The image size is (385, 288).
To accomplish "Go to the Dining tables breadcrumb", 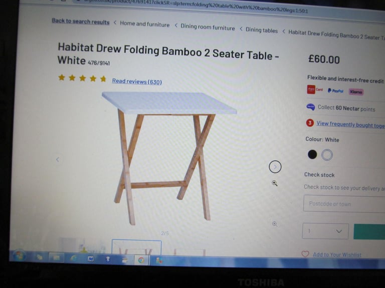I will [x=262, y=30].
